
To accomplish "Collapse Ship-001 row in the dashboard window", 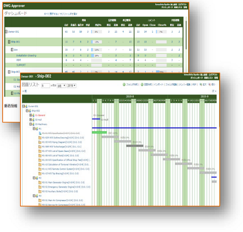I will (9, 42).
